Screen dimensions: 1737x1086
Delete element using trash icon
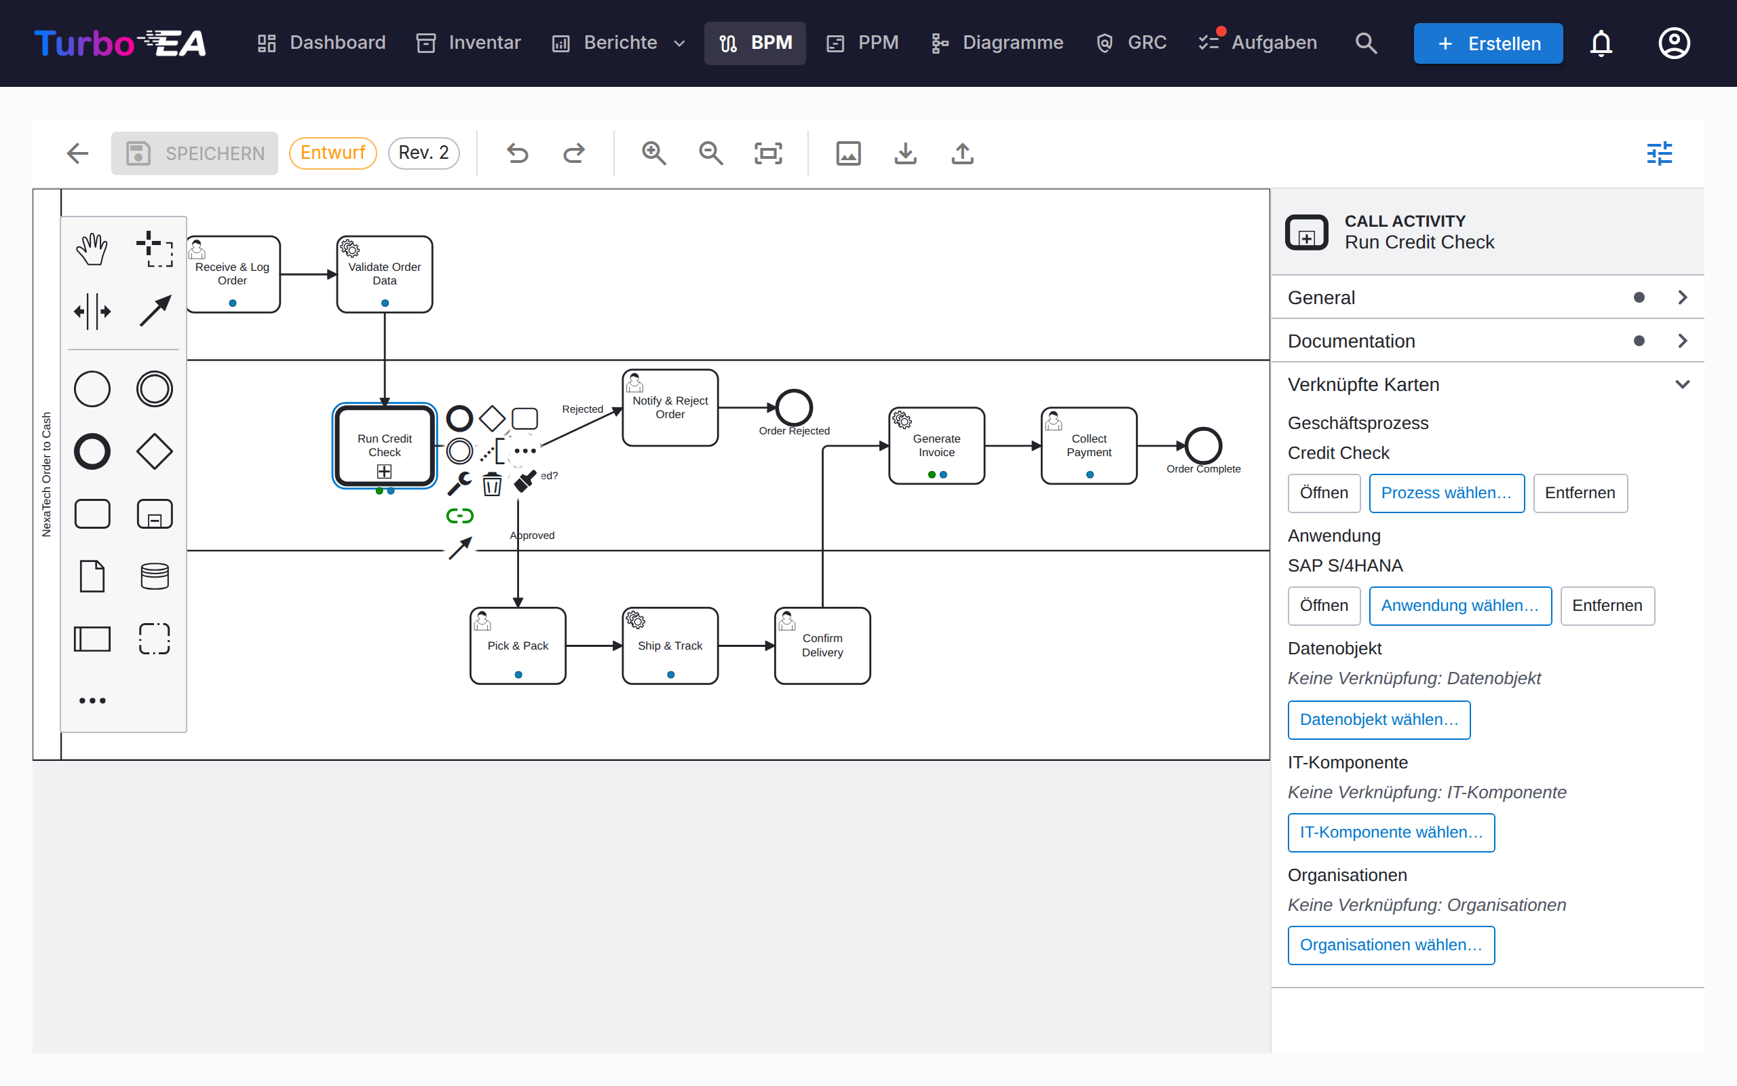[492, 484]
